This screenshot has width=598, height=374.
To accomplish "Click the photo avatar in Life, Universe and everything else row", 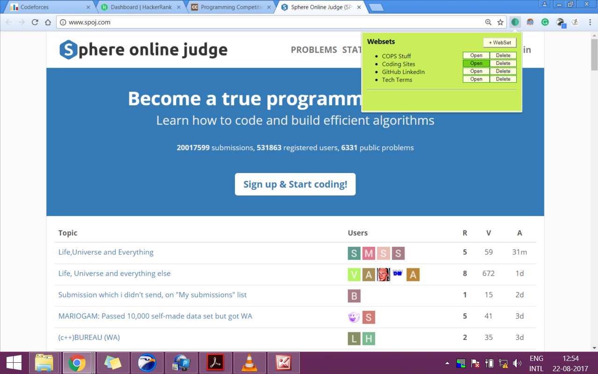I will pyautogui.click(x=383, y=274).
